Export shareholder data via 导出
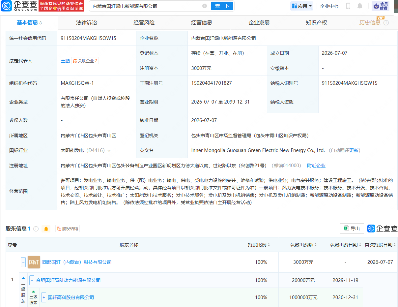Screen dimensions: 398x307 [x=352, y=229]
